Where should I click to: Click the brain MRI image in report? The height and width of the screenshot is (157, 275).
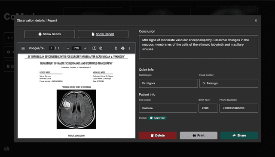click(x=76, y=109)
